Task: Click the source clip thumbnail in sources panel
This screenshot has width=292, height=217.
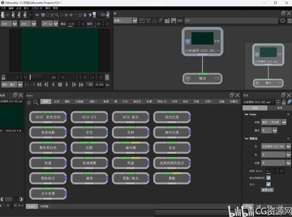Action: pyautogui.click(x=12, y=116)
